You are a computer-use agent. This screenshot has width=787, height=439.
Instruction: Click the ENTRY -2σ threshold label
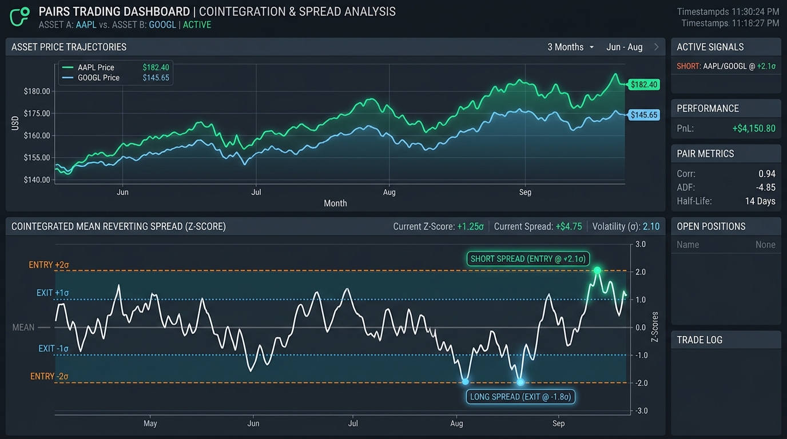click(x=49, y=377)
